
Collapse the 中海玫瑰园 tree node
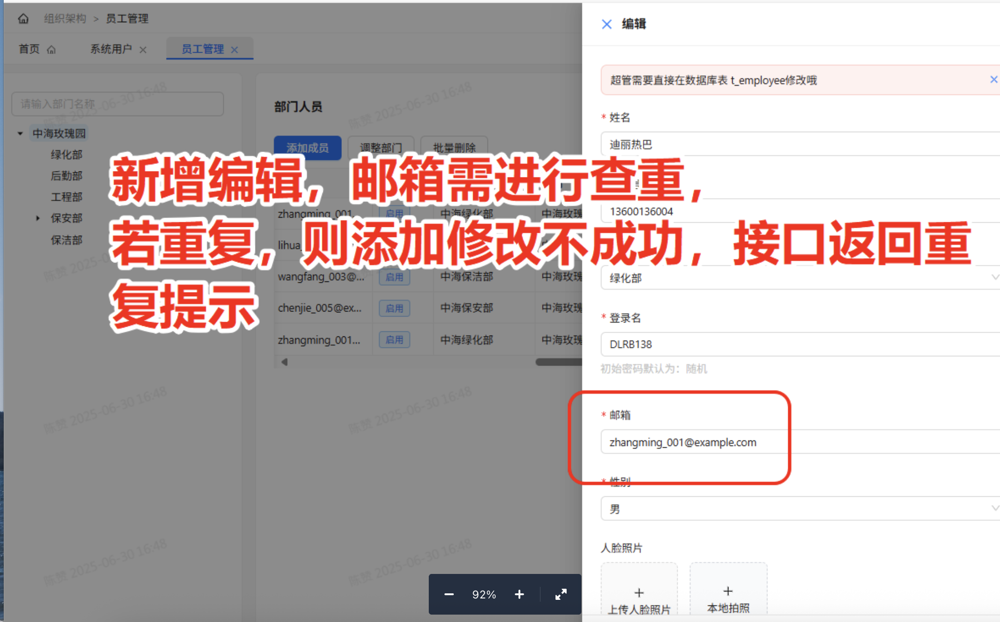20,134
